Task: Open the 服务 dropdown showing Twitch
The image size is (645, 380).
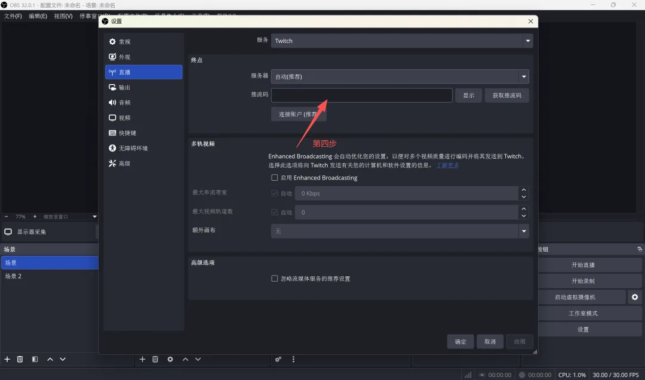Action: [402, 41]
